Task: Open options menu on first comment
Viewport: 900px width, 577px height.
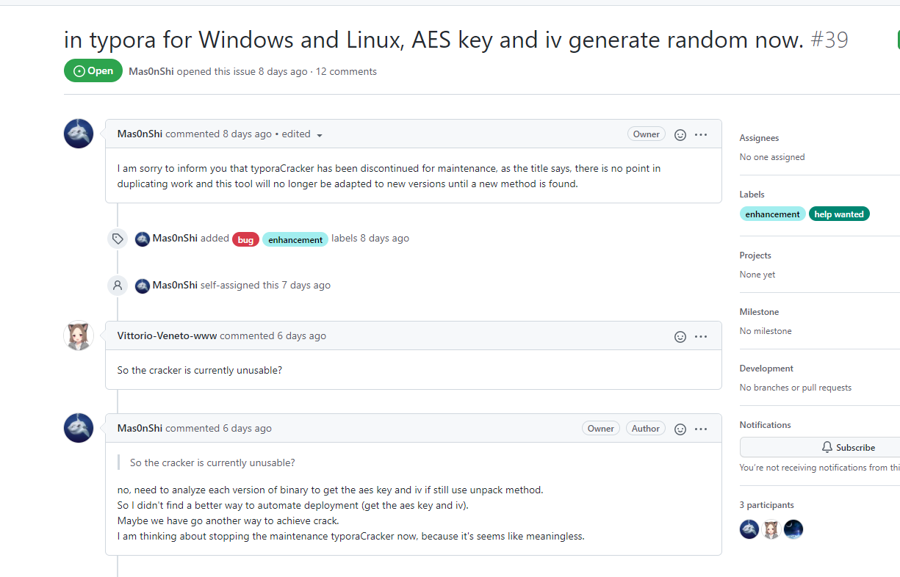Action: (x=701, y=134)
